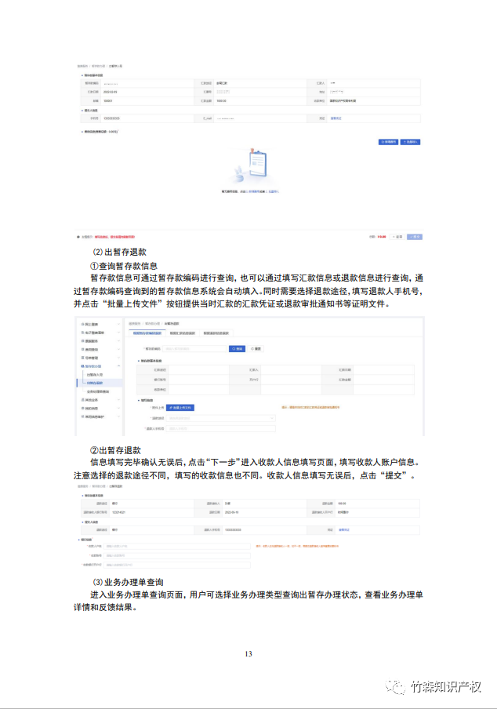The width and height of the screenshot is (497, 709).
Task: Click the heading (2) 出暂存退款
Action: (x=120, y=252)
